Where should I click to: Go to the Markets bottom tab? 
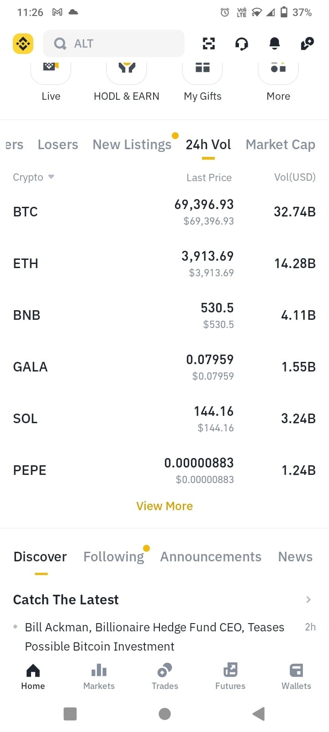click(x=99, y=677)
